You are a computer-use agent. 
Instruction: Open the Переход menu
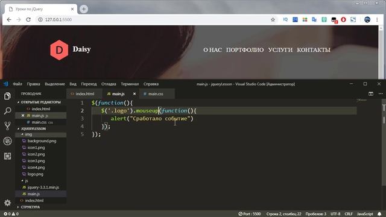pyautogui.click(x=89, y=84)
